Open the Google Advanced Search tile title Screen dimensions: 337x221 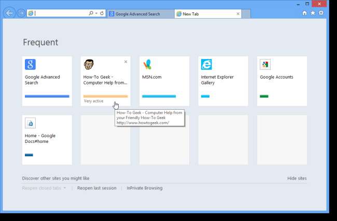tap(43, 80)
